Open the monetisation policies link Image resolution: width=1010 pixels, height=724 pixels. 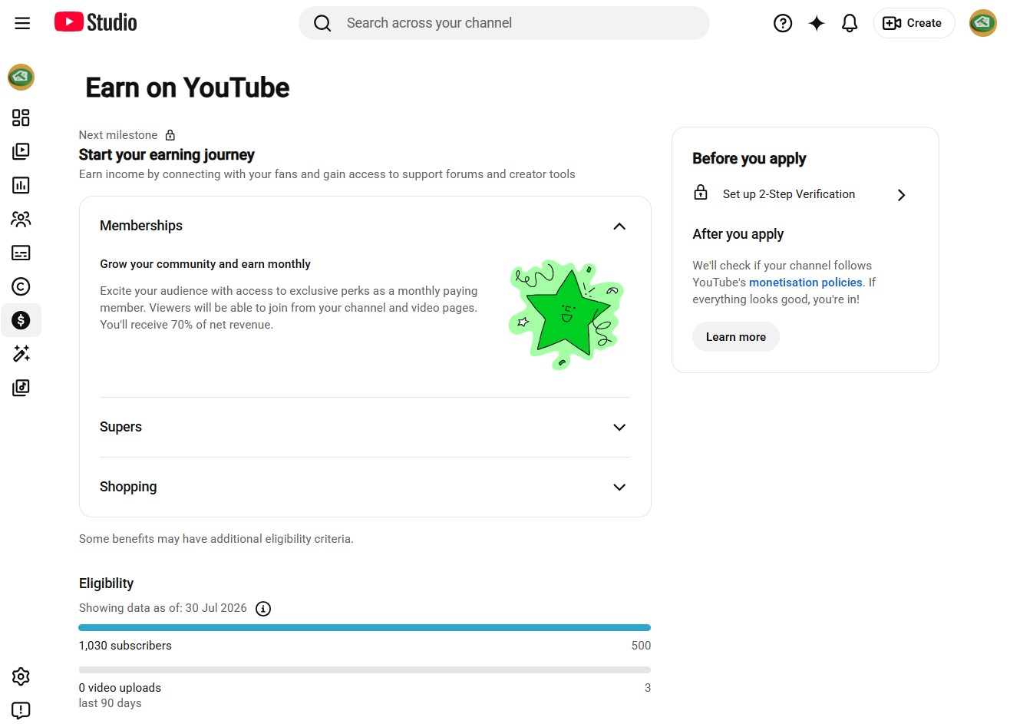click(x=806, y=283)
